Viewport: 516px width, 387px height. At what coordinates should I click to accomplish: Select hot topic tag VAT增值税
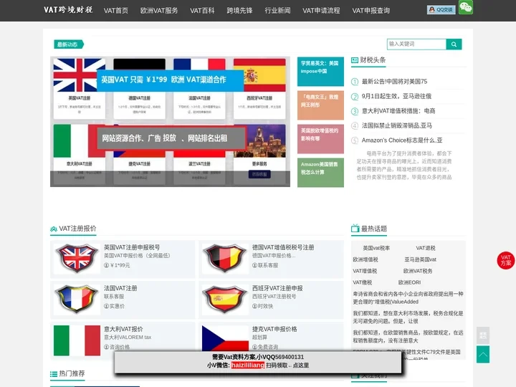365,271
